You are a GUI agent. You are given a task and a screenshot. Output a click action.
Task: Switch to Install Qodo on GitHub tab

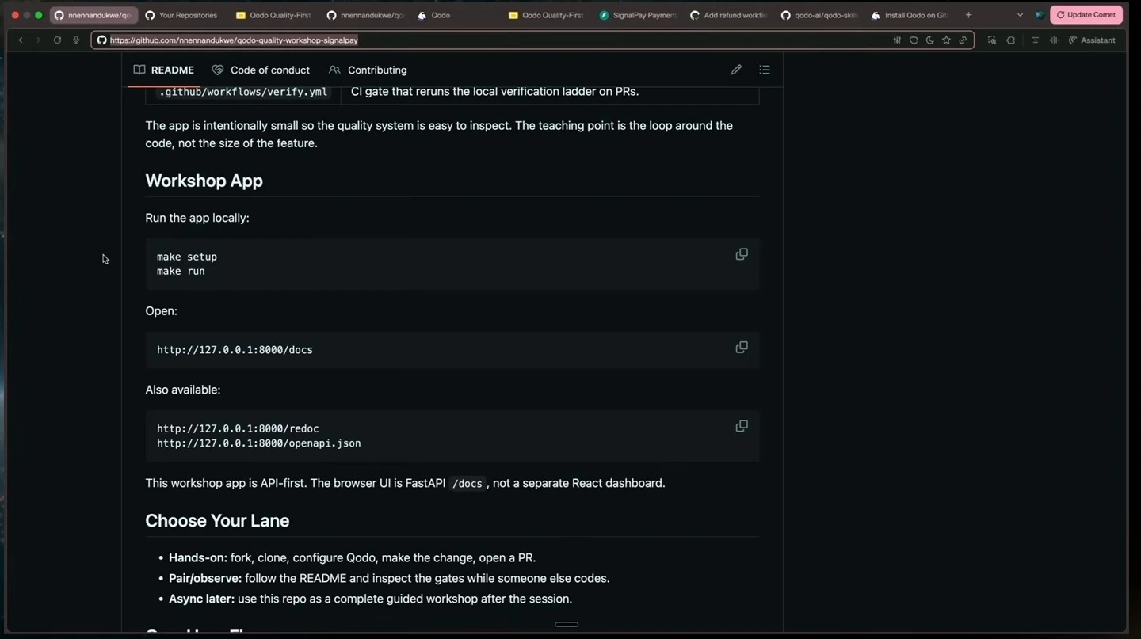click(x=910, y=15)
